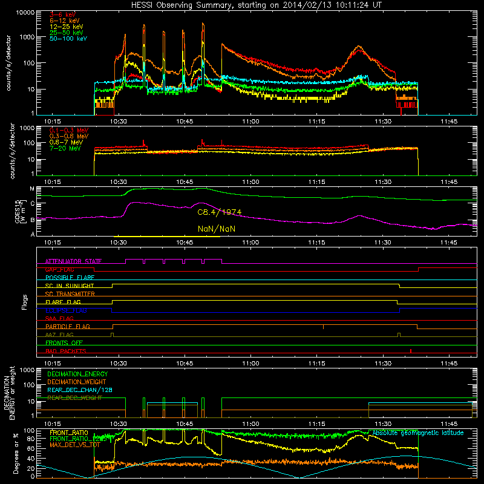This screenshot has width=484, height=484.
Task: Select the AA7_FLAG label
Action: (x=59, y=335)
